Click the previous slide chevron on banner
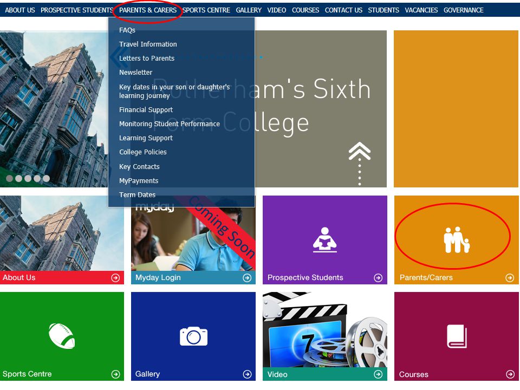 [x=118, y=57]
